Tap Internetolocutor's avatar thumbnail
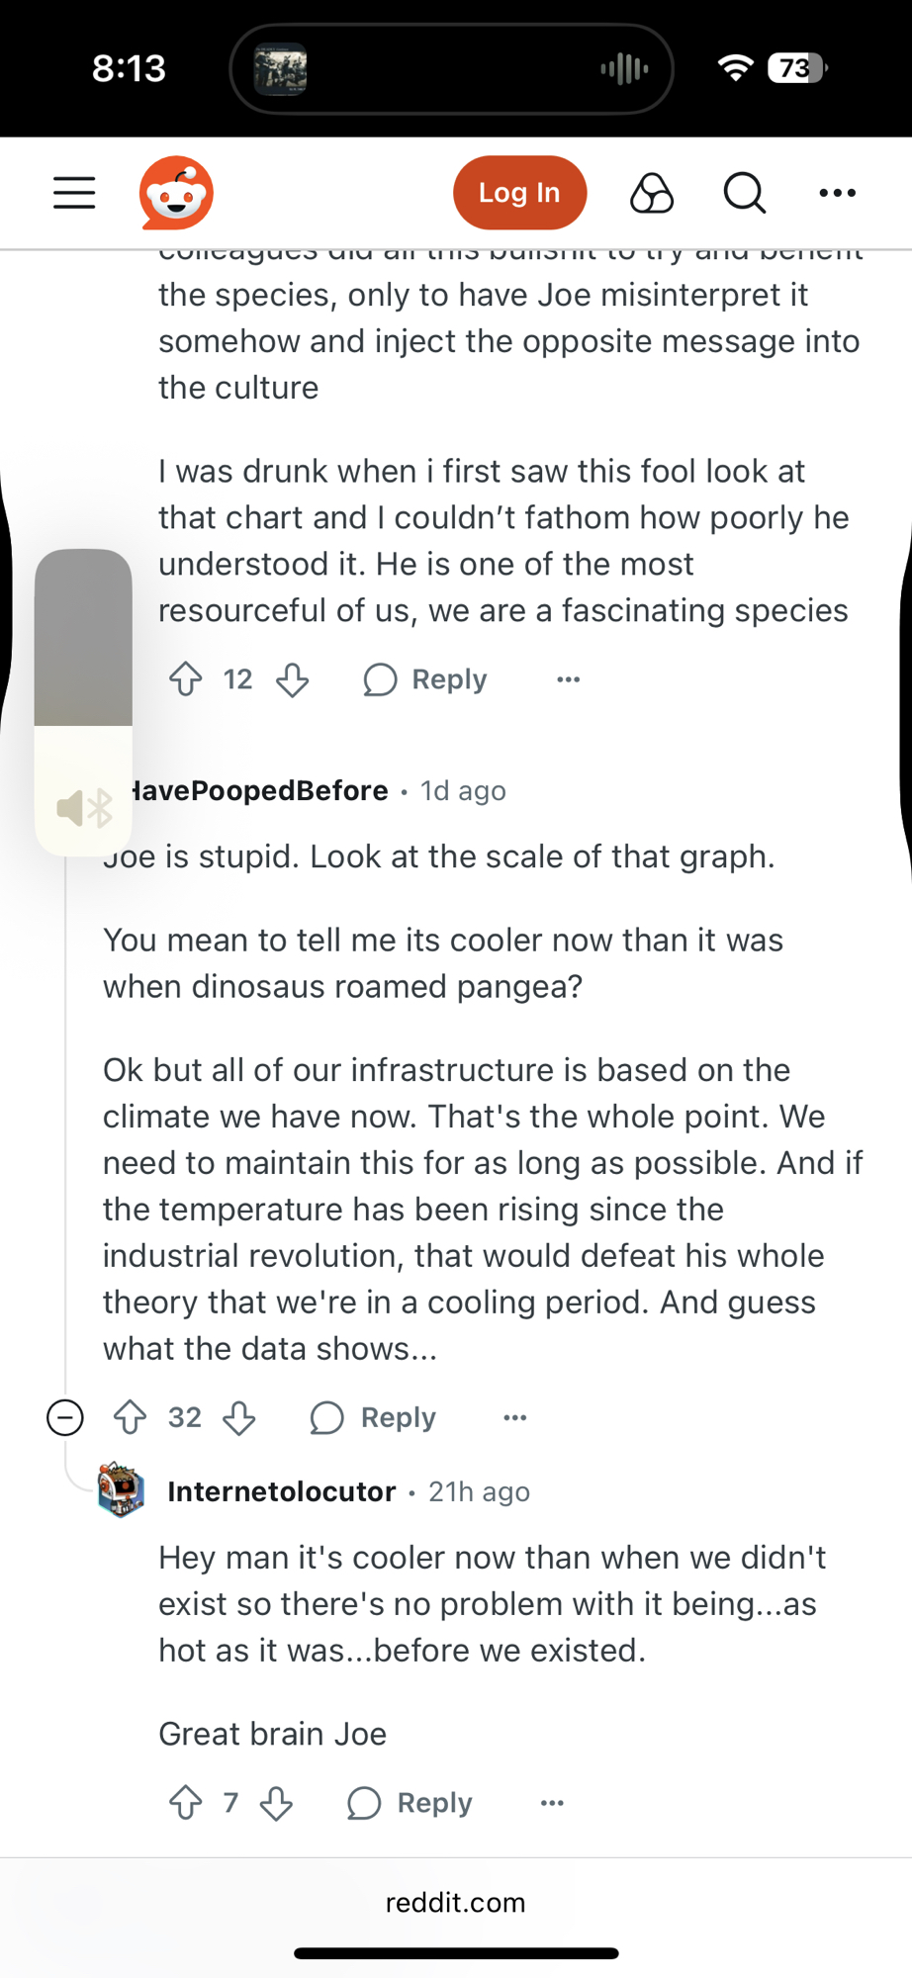Viewport: 912px width, 1978px height. coord(122,1490)
